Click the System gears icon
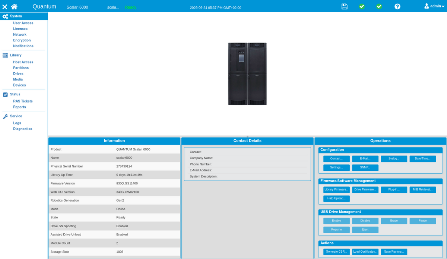Image resolution: width=447 pixels, height=259 pixels. click(x=5, y=16)
